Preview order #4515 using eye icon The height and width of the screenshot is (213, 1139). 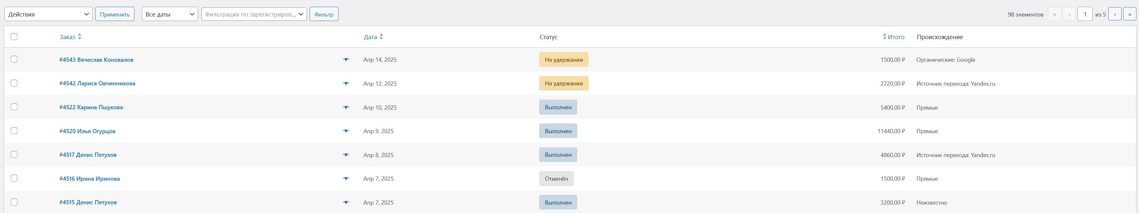pyautogui.click(x=346, y=202)
